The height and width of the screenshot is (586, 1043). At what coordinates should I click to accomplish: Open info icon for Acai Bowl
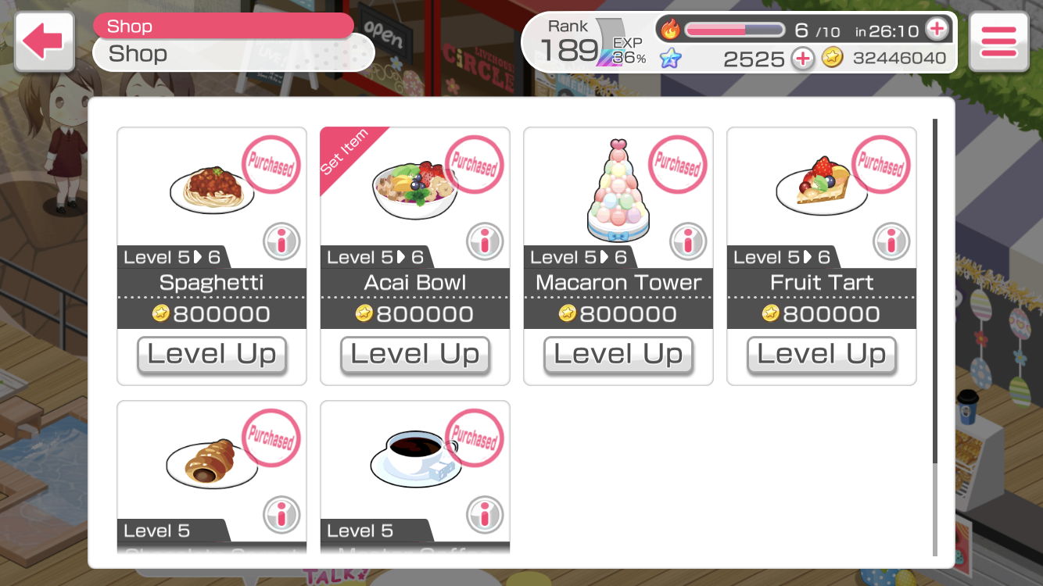point(486,241)
